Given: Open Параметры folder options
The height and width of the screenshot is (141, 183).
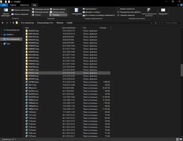Looking at the screenshot, I should click(x=163, y=12).
